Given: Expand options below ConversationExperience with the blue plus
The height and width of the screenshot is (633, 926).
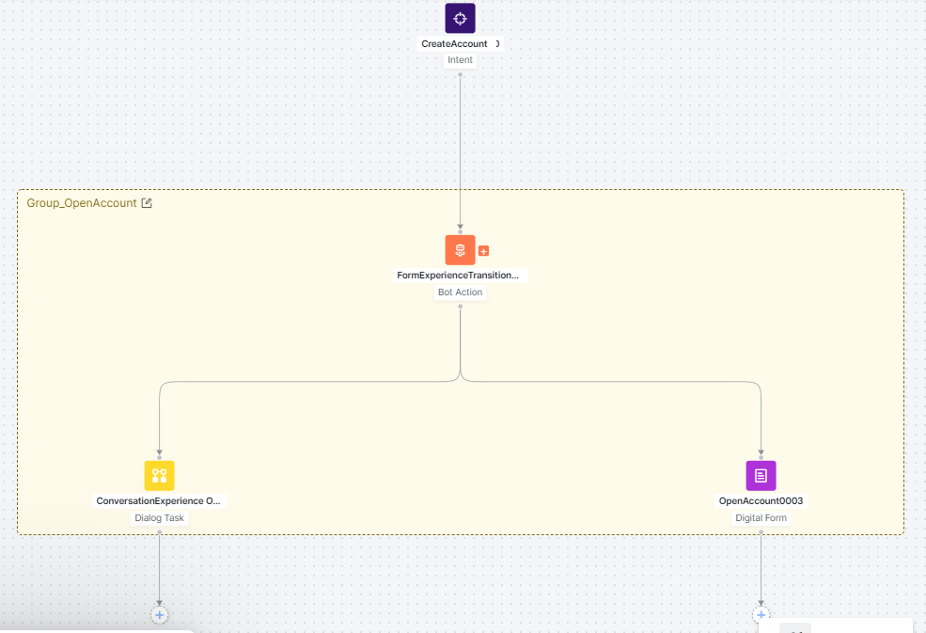Looking at the screenshot, I should (159, 614).
